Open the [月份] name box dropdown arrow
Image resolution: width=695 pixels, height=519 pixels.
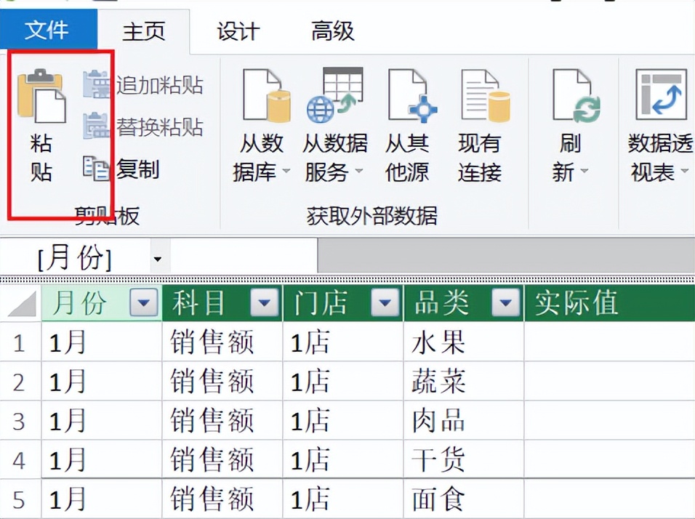[x=158, y=259]
